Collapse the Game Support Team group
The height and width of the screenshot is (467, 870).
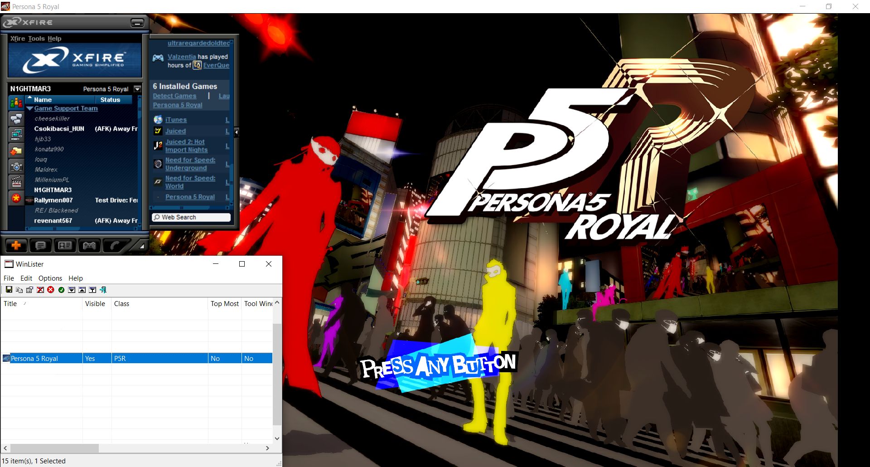point(30,108)
